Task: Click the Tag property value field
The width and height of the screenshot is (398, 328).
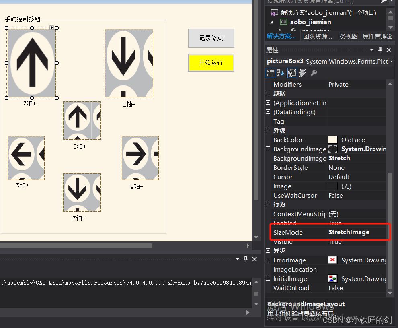Action: 357,121
